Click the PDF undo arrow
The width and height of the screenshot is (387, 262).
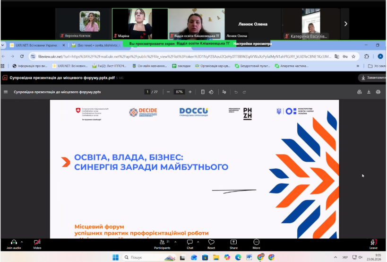(236, 92)
